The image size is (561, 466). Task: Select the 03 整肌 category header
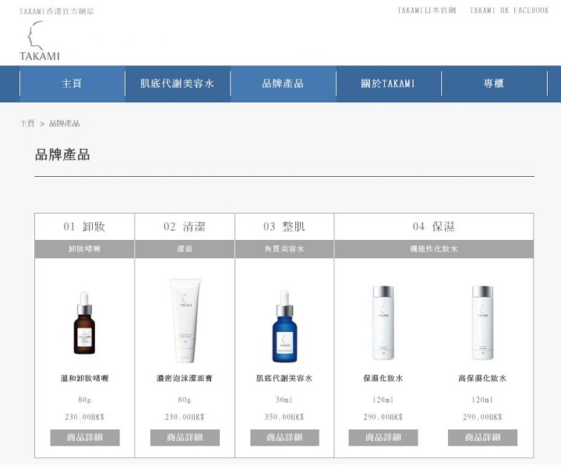tap(284, 227)
